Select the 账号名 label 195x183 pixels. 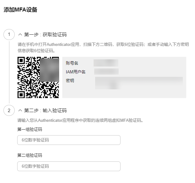click(x=72, y=63)
